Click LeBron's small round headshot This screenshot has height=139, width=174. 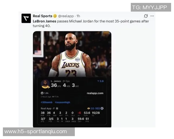coord(45,84)
